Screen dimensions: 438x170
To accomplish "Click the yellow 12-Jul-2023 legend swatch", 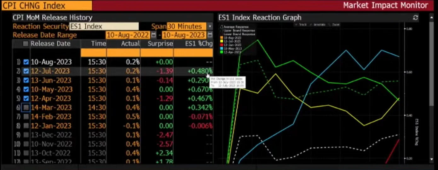I will coord(222,41).
